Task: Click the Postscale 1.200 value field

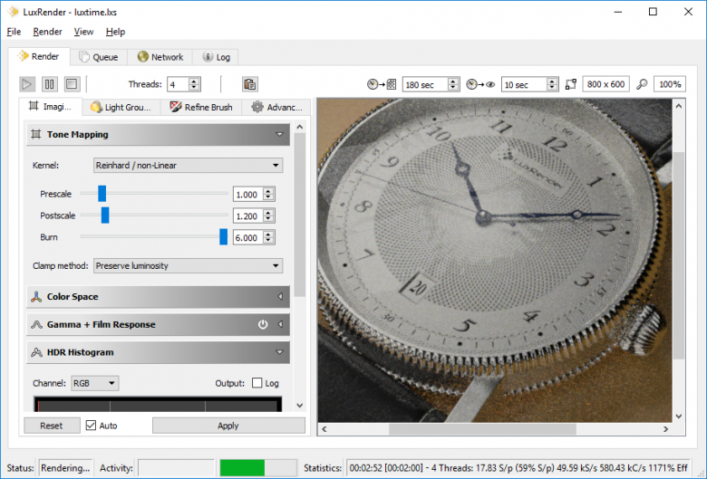Action: (248, 216)
